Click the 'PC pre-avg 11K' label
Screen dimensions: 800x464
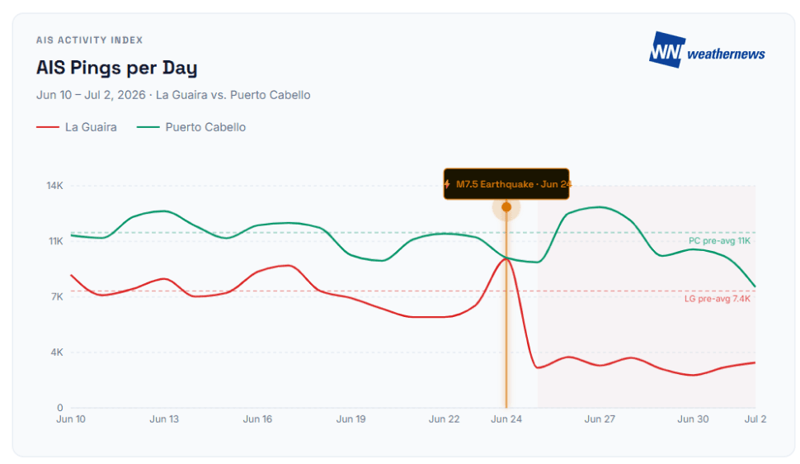719,241
